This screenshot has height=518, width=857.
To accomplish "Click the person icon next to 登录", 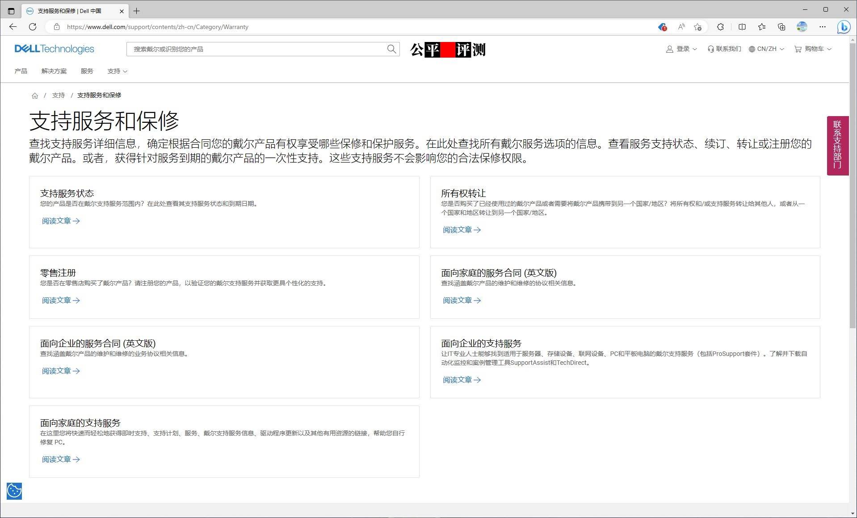I will [669, 49].
